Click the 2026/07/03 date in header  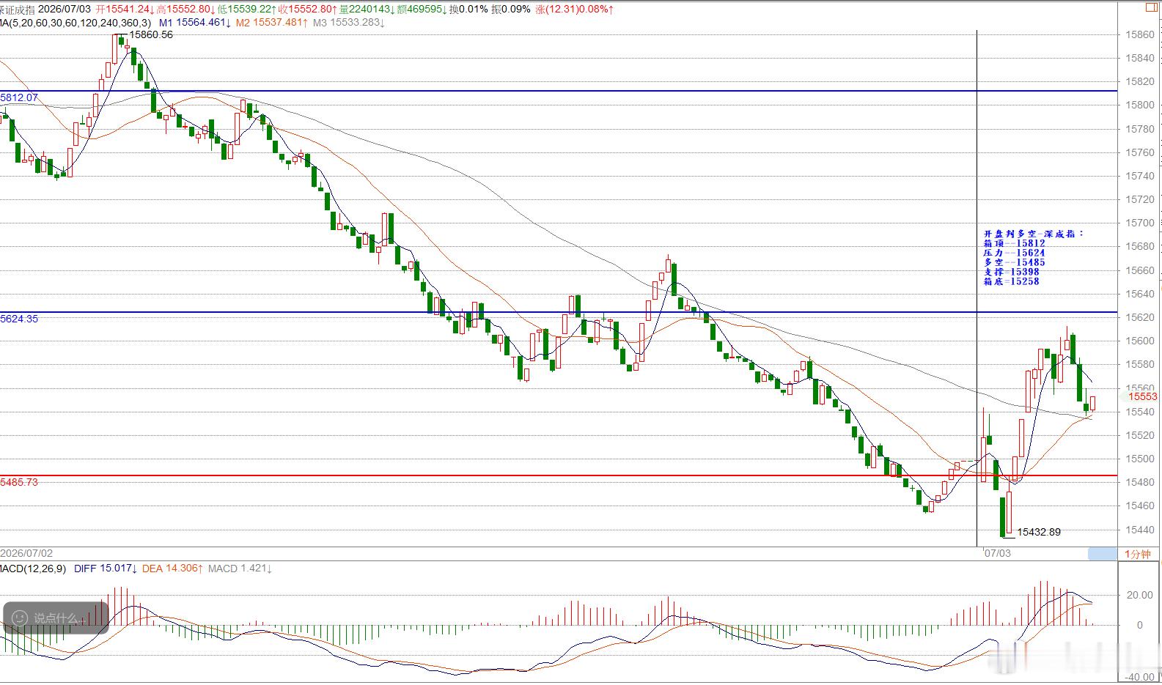click(64, 10)
